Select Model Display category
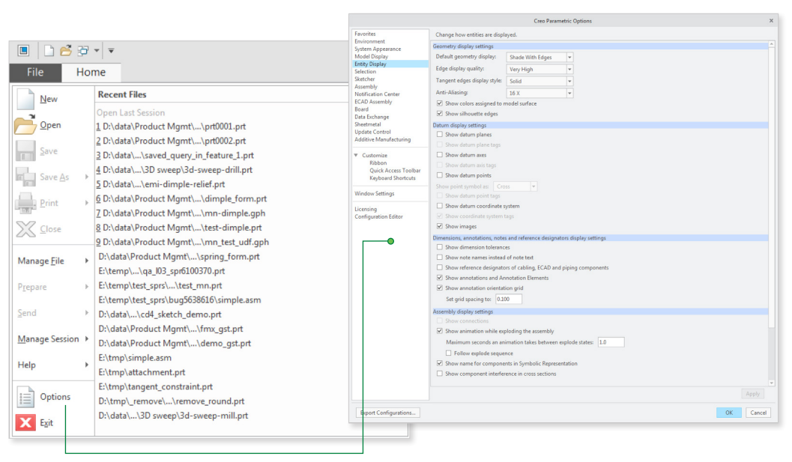 (x=371, y=57)
